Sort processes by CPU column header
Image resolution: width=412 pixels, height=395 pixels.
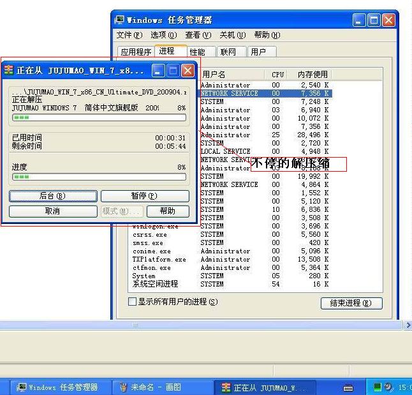point(277,75)
